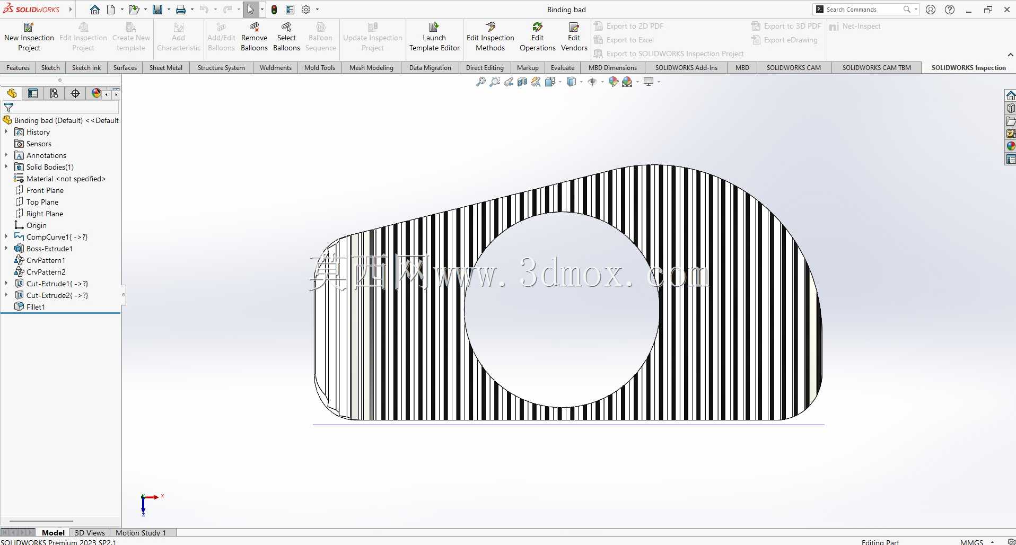Click the Edit Operations tool
This screenshot has width=1016, height=545.
tap(537, 37)
